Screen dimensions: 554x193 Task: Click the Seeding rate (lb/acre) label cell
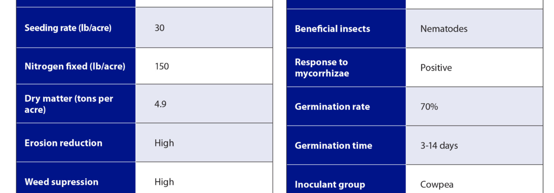[x=68, y=28]
